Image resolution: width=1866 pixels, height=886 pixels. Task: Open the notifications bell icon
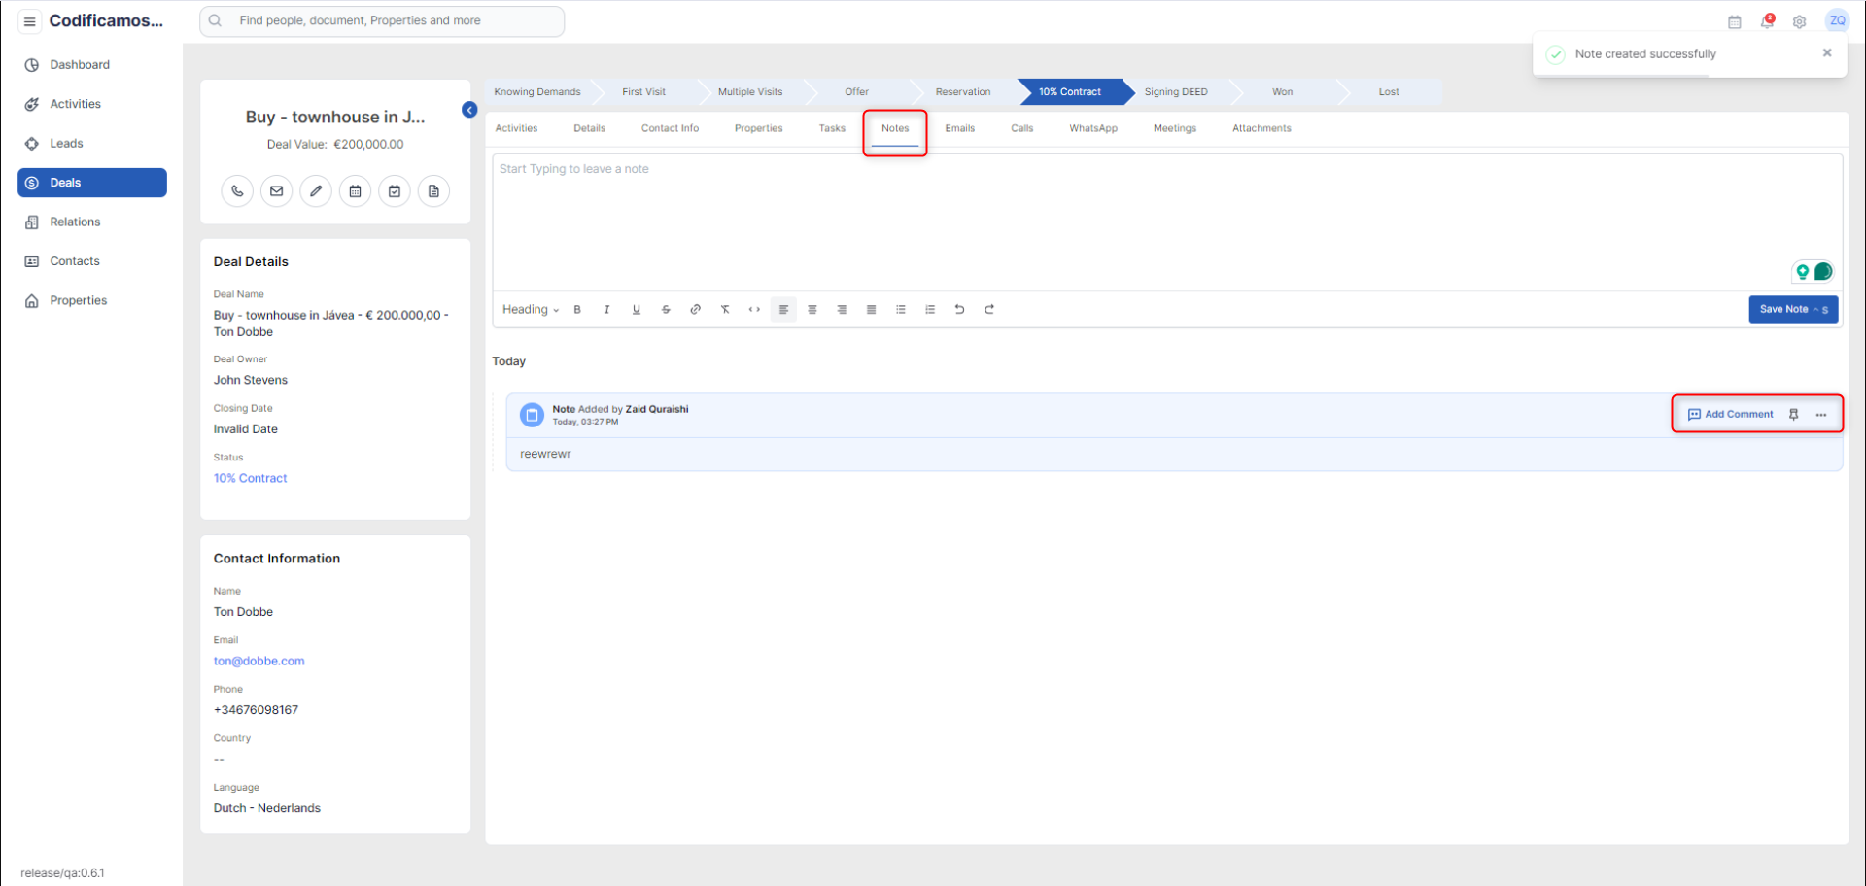point(1767,21)
